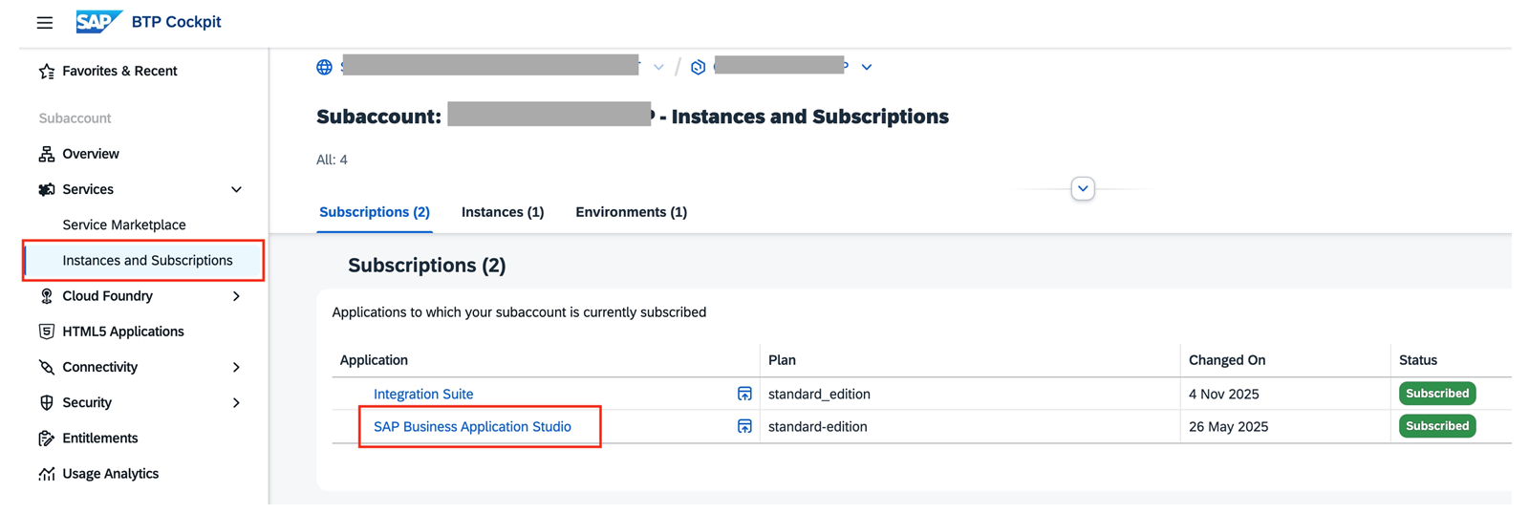Expand the page header using chevron button
Image resolution: width=1529 pixels, height=514 pixels.
click(1083, 188)
